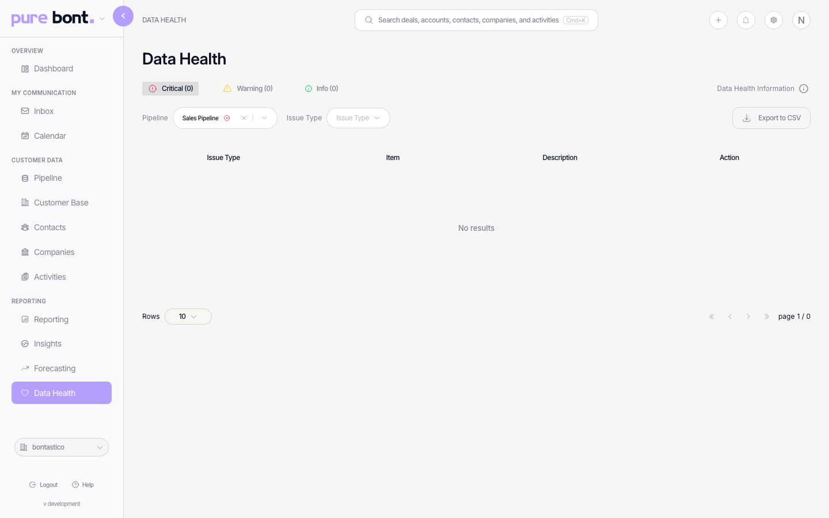Click the DATA HEALTH breadcrumb
Viewport: 829px width, 518px height.
[x=164, y=20]
